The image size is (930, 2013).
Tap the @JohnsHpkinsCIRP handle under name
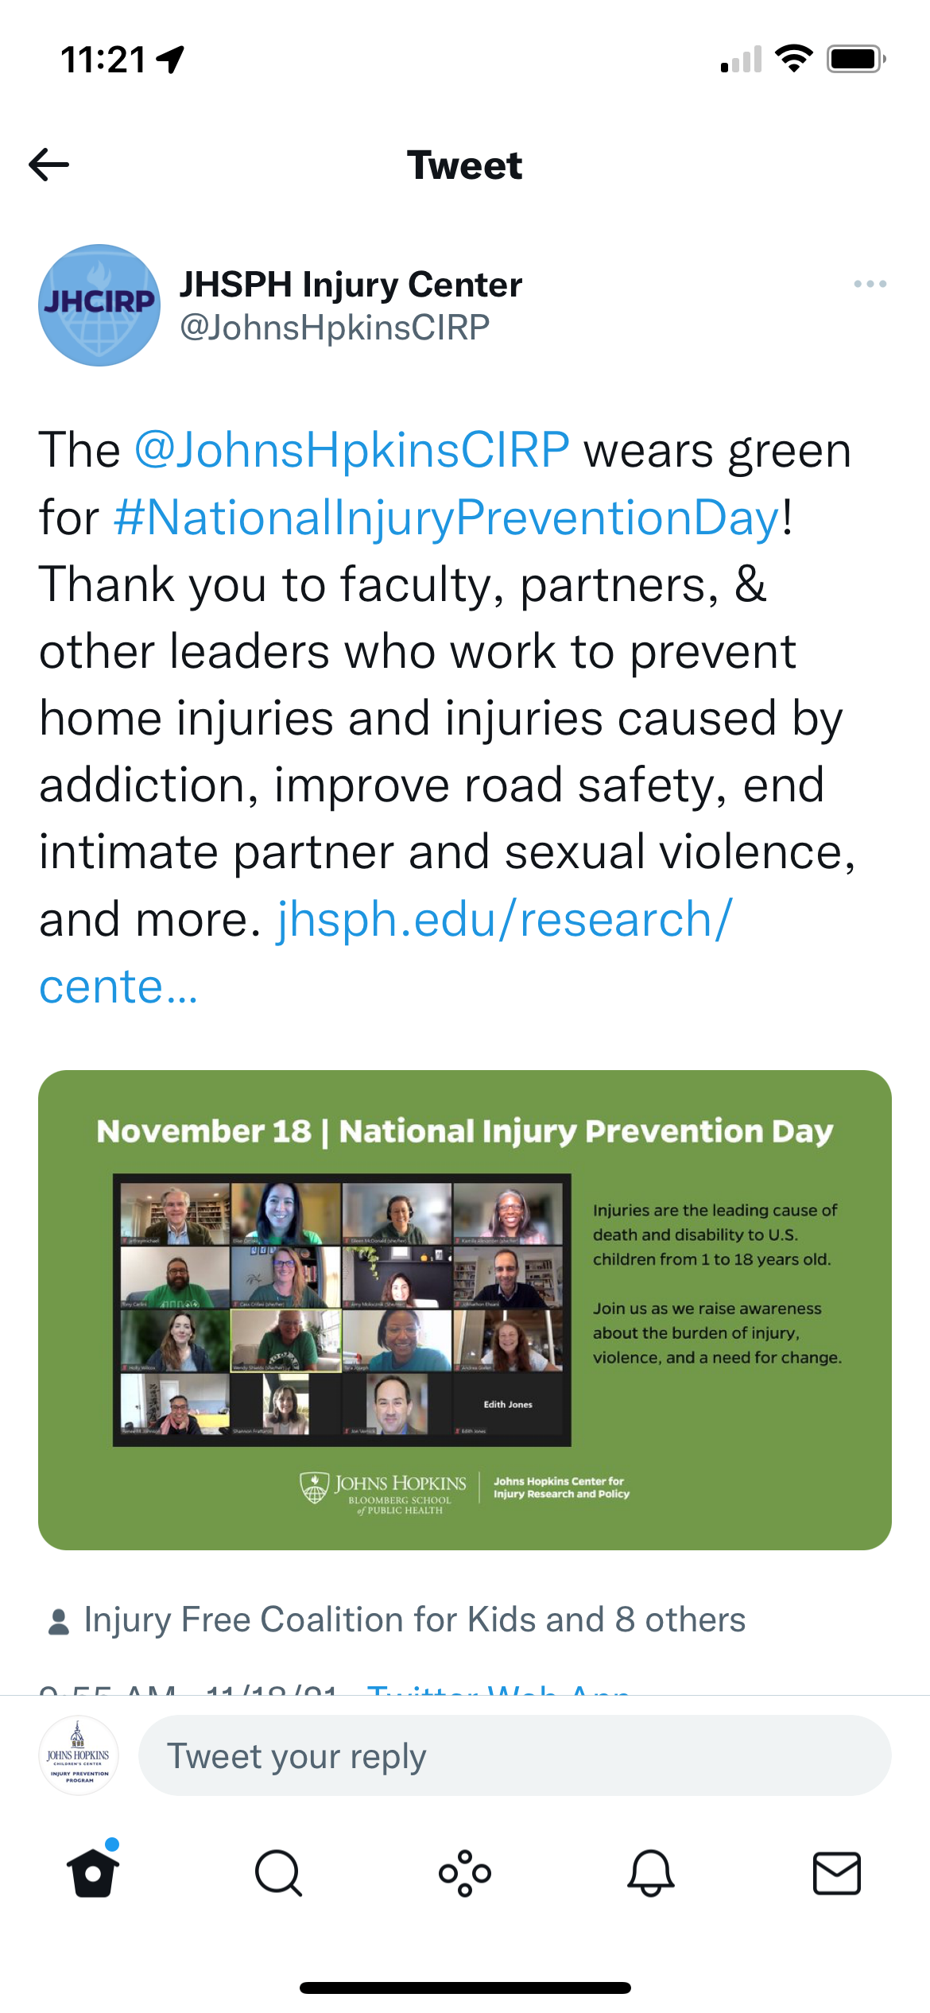335,328
